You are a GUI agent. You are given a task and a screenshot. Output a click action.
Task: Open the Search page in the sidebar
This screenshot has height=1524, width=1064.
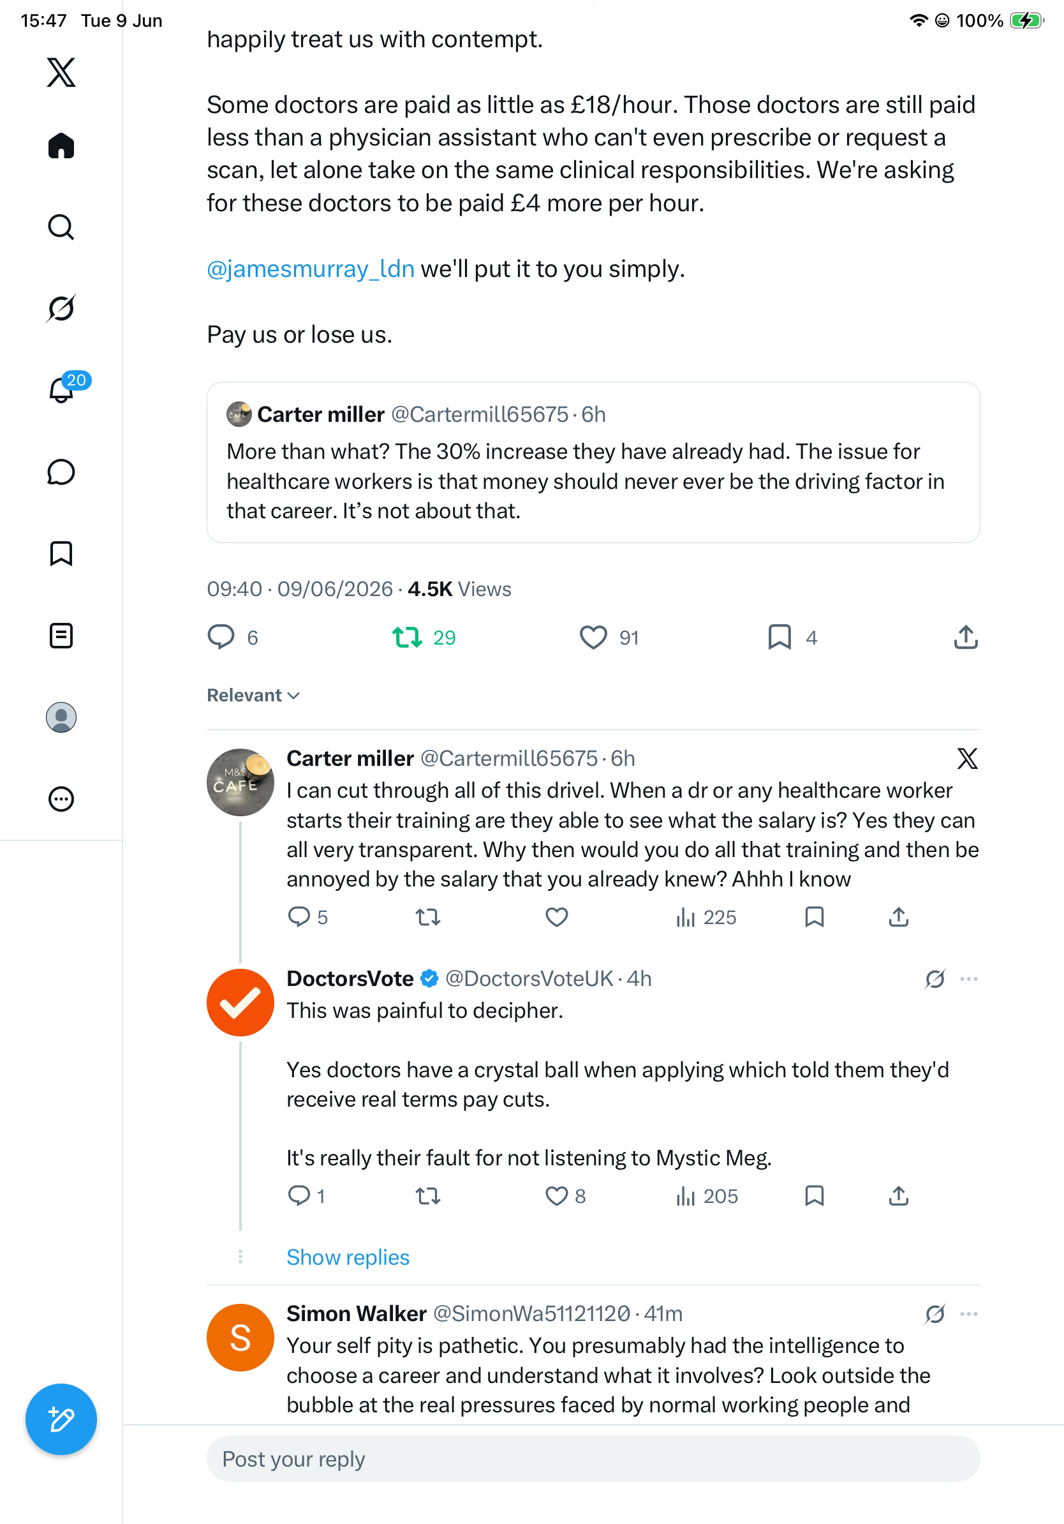point(61,227)
